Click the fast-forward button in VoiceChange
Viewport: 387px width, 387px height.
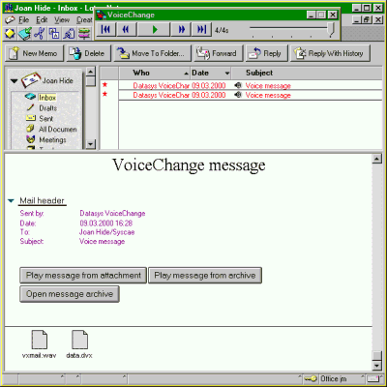click(182, 30)
